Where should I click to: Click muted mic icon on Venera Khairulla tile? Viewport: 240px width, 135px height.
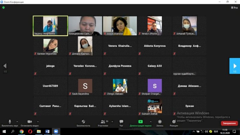coord(105,54)
